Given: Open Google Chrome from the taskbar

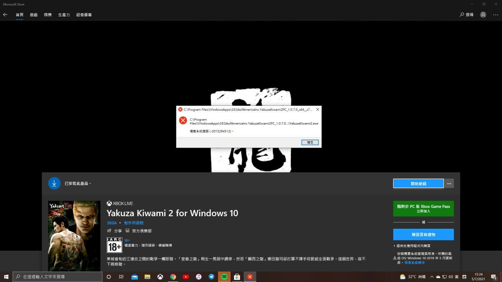Looking at the screenshot, I should pyautogui.click(x=173, y=277).
